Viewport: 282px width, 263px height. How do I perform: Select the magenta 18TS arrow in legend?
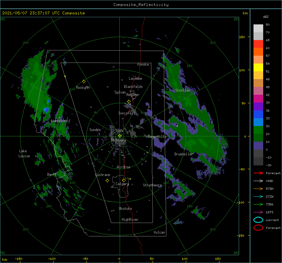tap(258, 212)
